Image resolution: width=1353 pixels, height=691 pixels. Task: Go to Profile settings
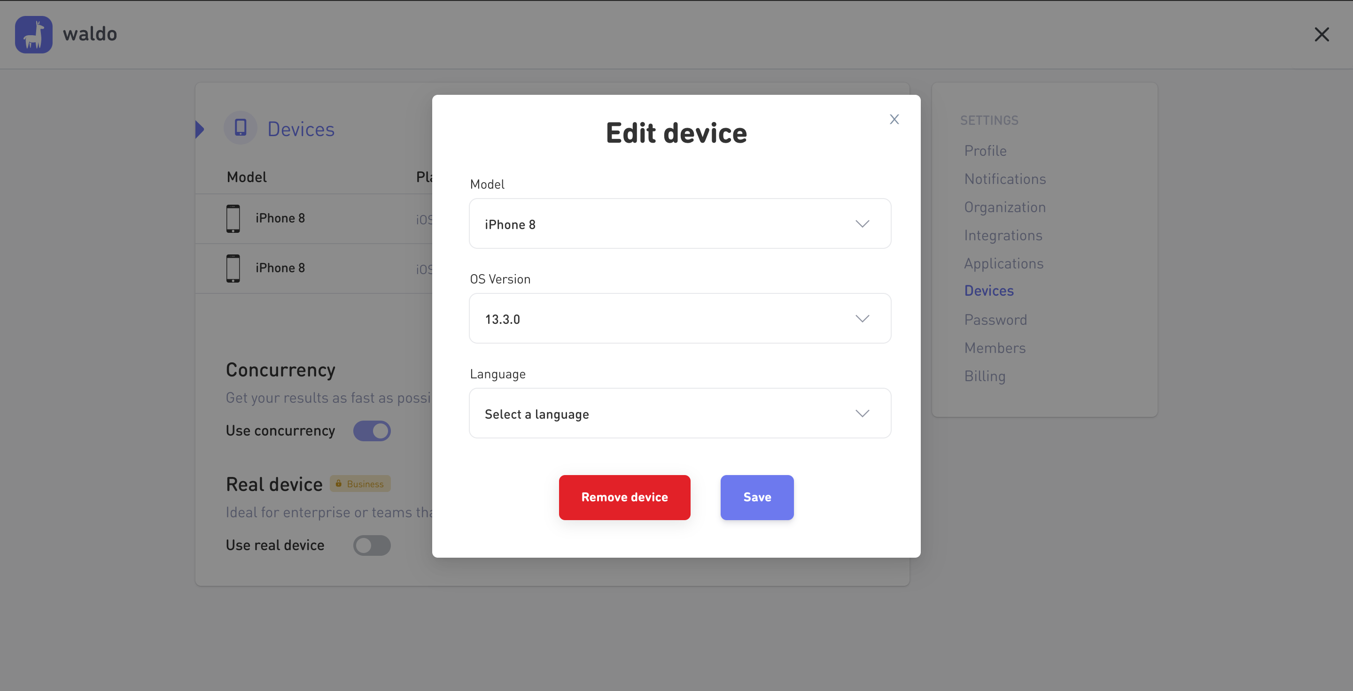[x=985, y=151]
